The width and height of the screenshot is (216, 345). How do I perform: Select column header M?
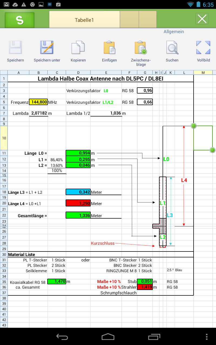tap(203, 72)
